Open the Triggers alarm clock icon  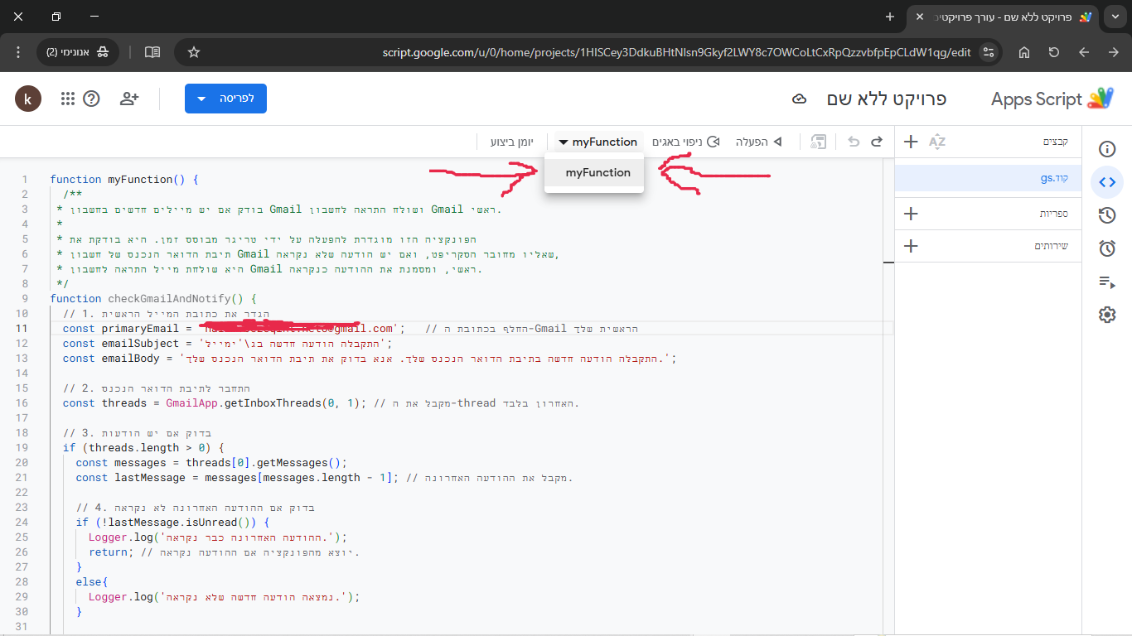[1107, 248]
